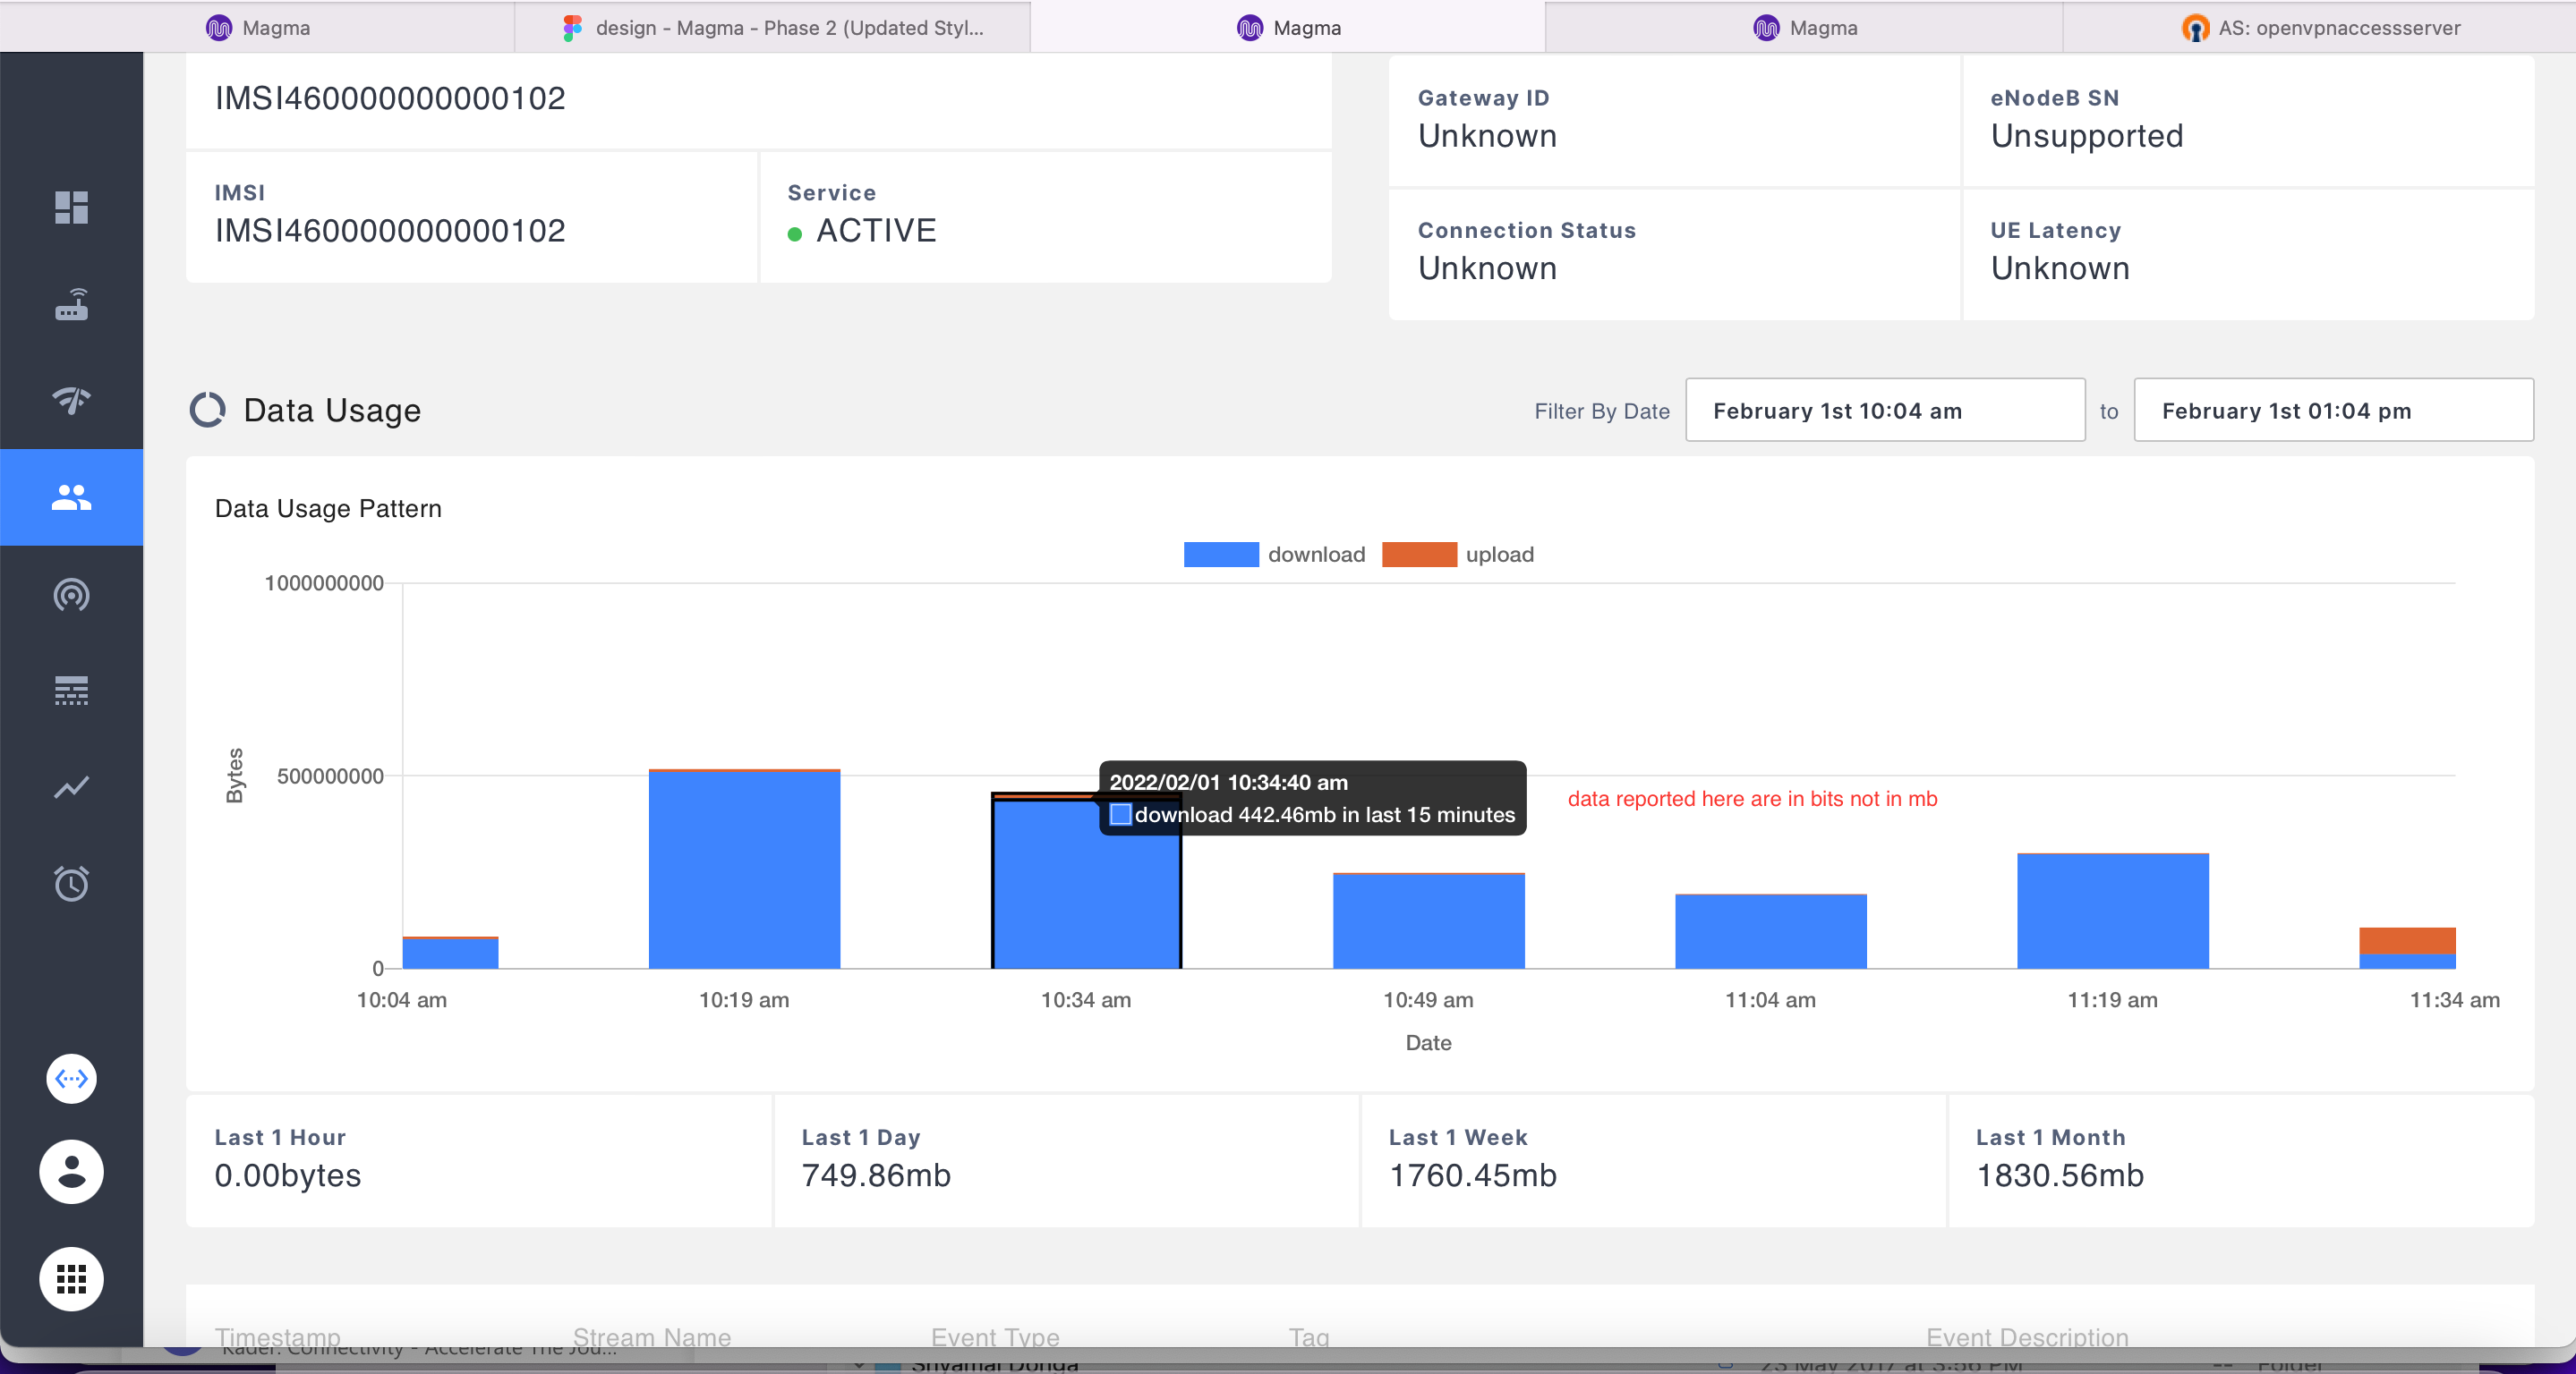Image resolution: width=2576 pixels, height=1374 pixels.
Task: Open the eNodeB network icon in the sidebar
Action: [x=71, y=402]
